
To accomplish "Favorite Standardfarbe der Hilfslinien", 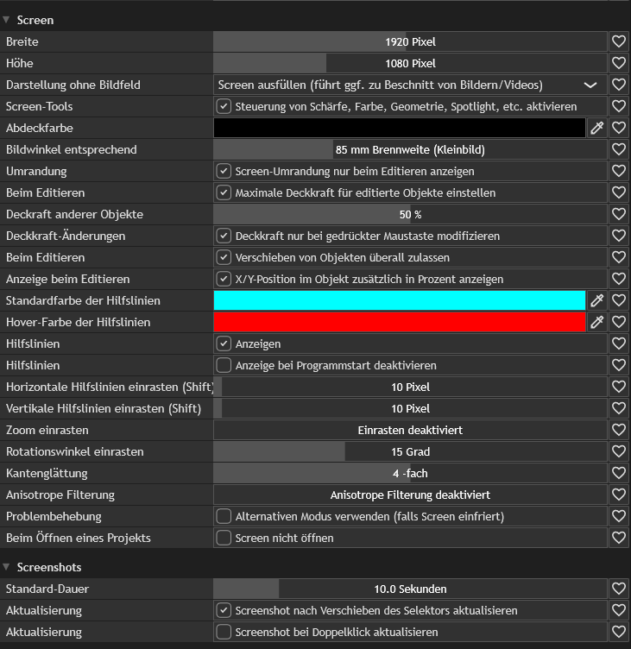I will (619, 300).
